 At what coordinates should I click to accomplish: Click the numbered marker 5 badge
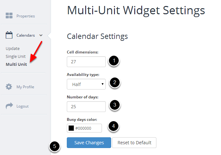tap(54, 146)
